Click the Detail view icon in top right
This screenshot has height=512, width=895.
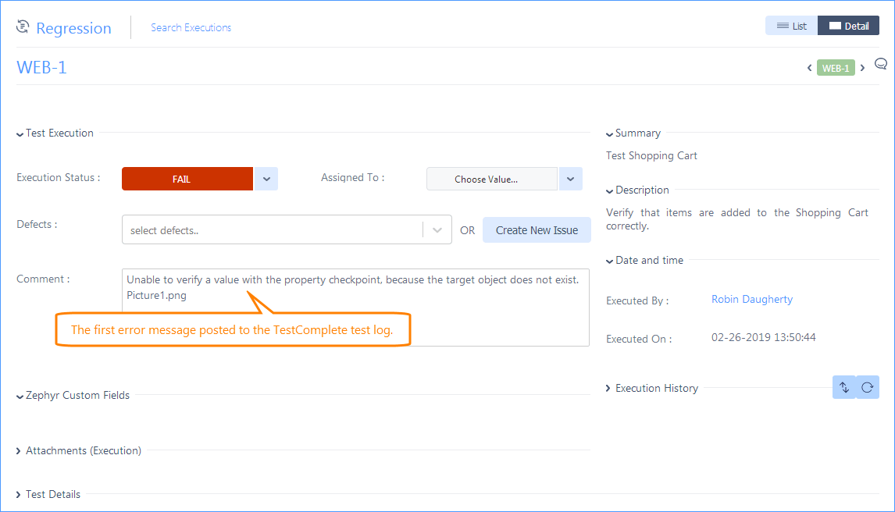coord(848,25)
